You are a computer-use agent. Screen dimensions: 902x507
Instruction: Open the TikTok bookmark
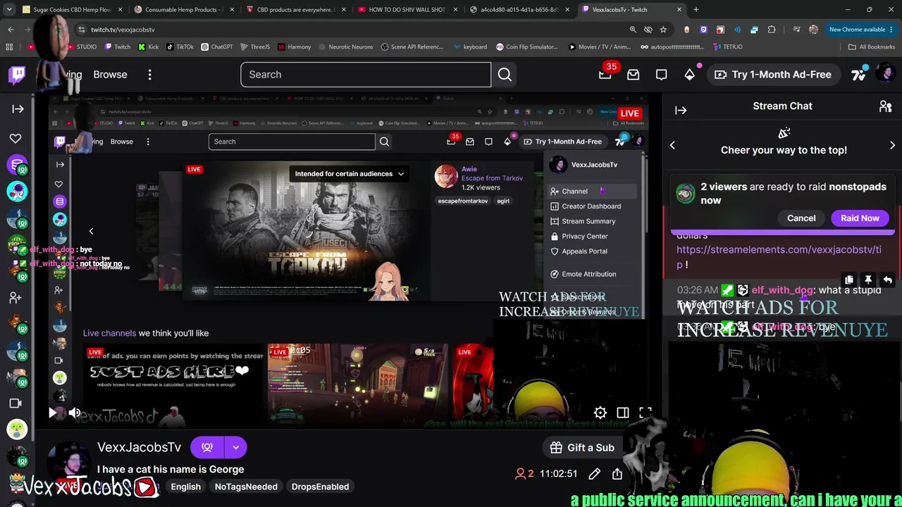coord(180,46)
